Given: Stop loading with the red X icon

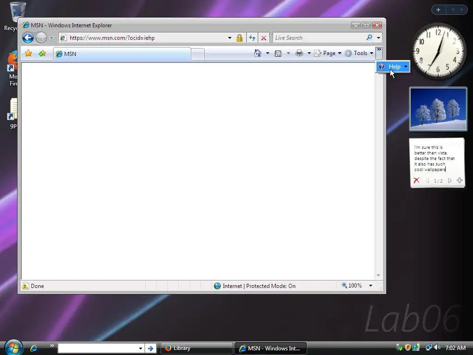Looking at the screenshot, I should point(264,38).
